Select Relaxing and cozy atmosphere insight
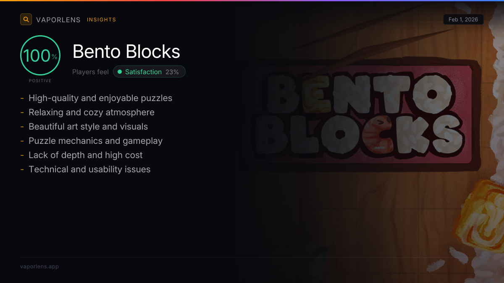The image size is (504, 283). click(92, 112)
